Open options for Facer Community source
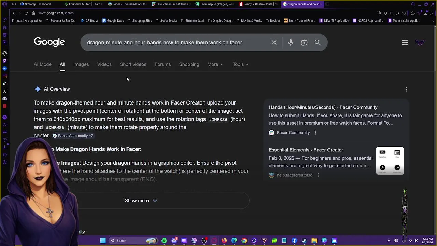 point(315,133)
